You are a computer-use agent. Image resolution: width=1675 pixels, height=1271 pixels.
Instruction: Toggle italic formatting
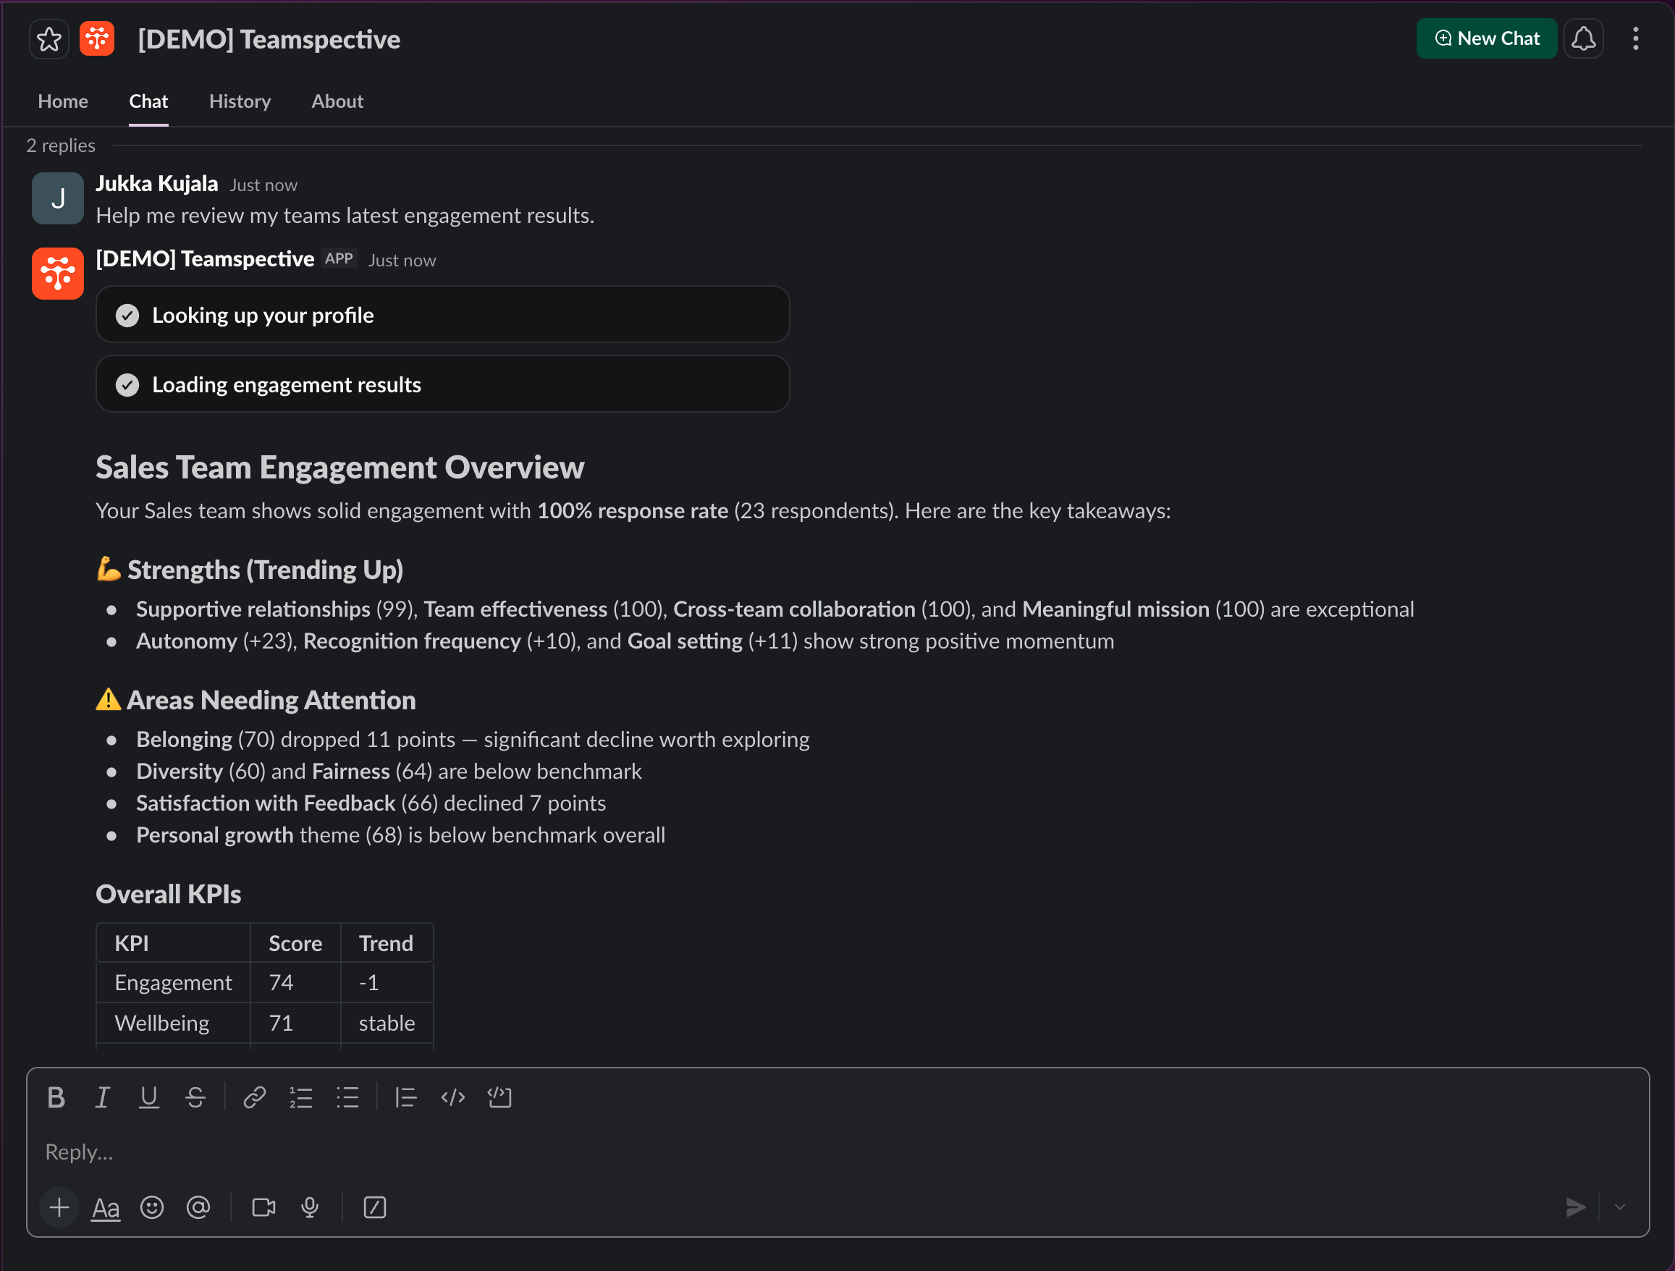[x=102, y=1097]
